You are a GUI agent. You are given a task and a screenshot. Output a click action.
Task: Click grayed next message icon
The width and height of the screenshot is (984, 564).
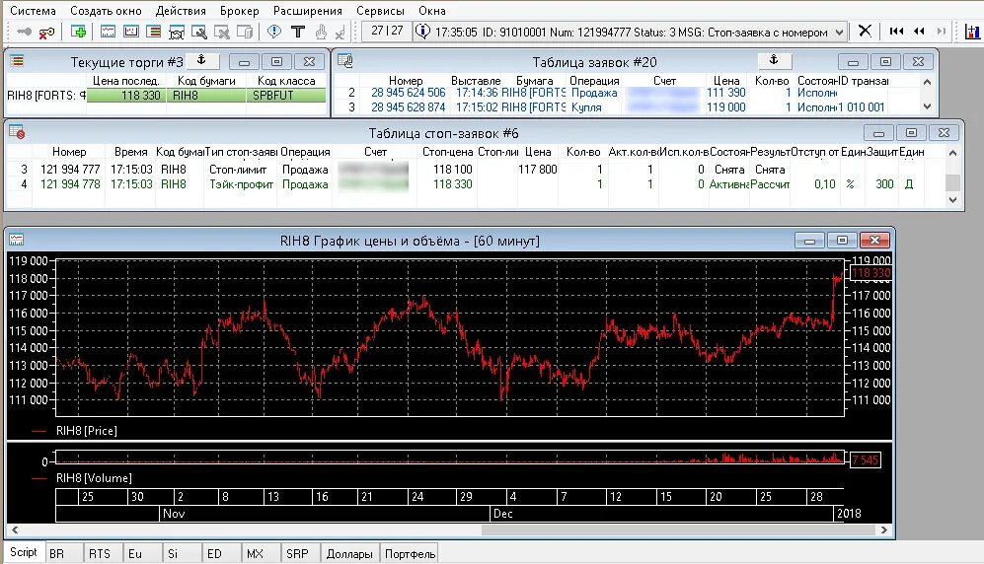tap(941, 31)
